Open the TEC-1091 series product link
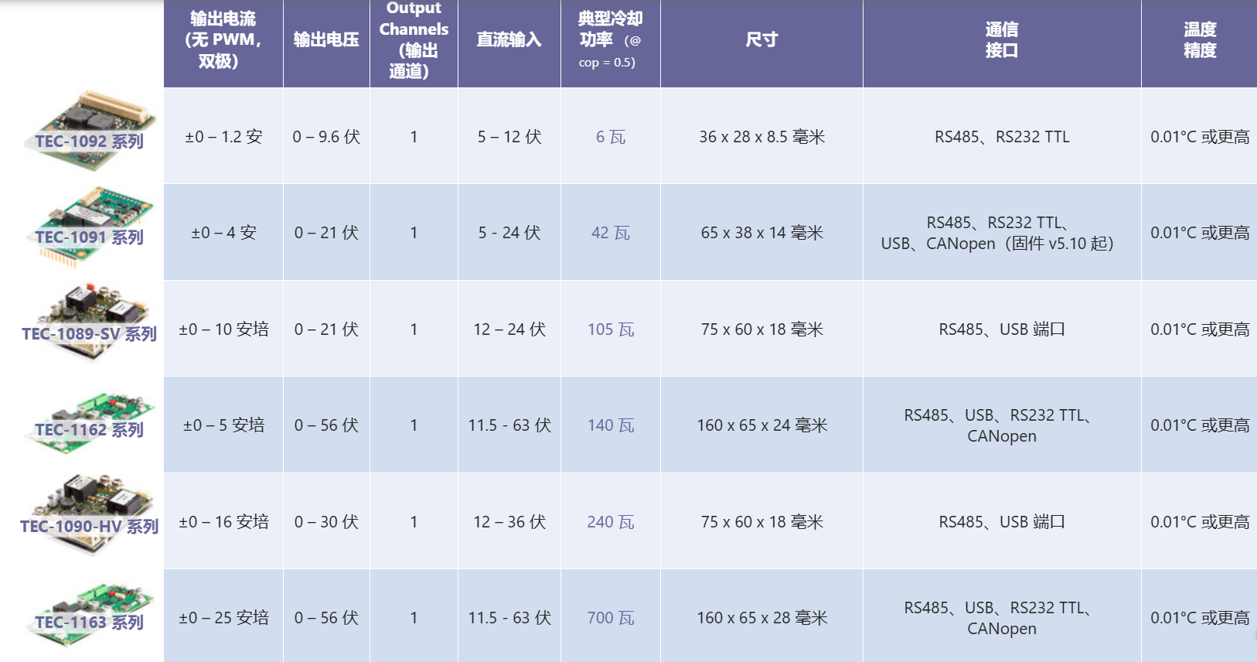1257x662 pixels. coord(90,237)
